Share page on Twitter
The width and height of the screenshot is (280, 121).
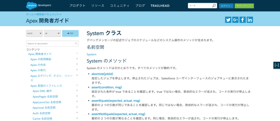click(x=228, y=20)
